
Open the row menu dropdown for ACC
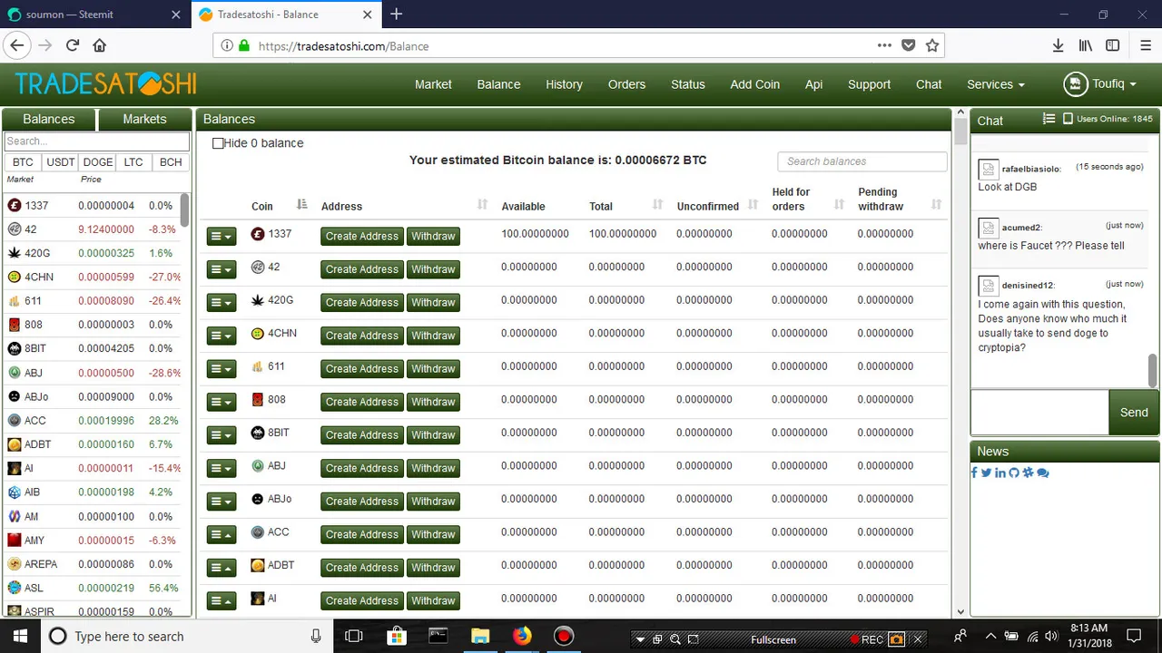tap(222, 534)
